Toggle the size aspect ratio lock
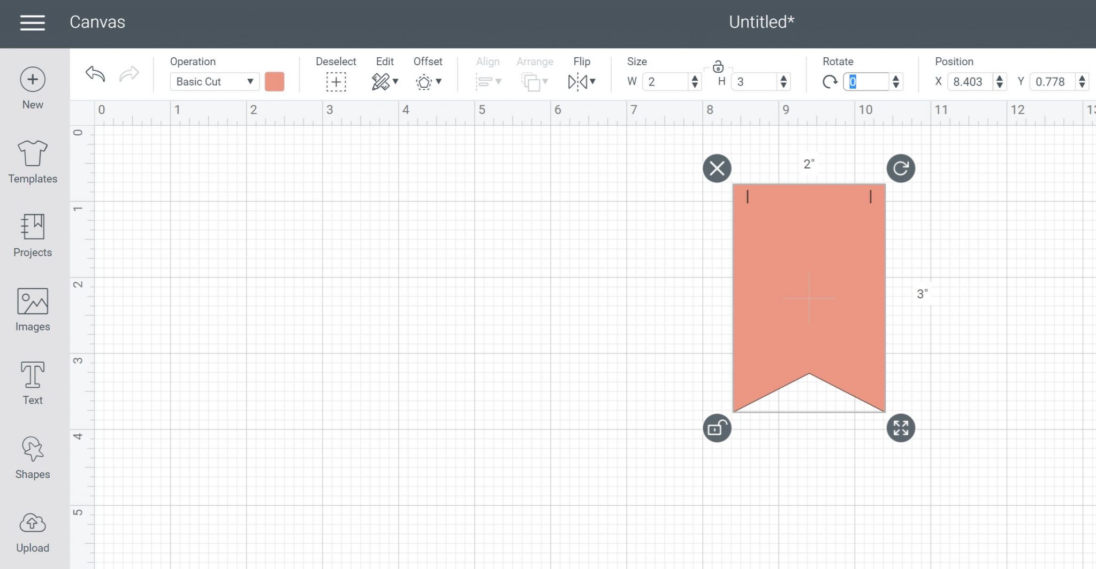This screenshot has height=569, width=1096. [x=718, y=67]
